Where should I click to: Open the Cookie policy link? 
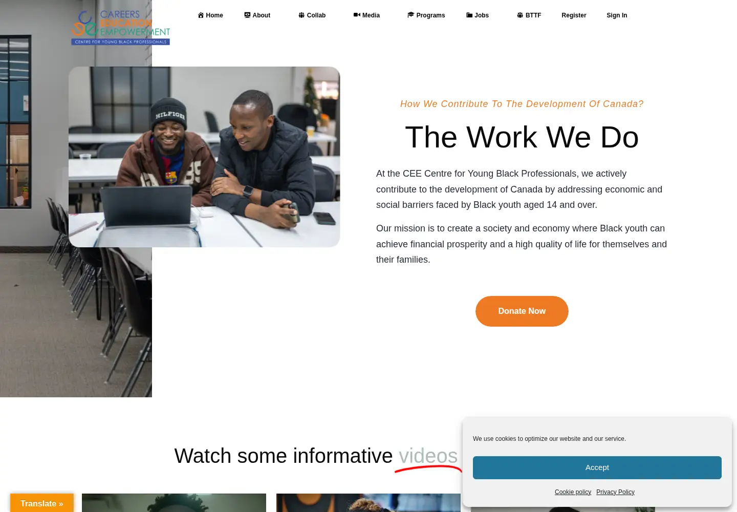click(x=573, y=492)
